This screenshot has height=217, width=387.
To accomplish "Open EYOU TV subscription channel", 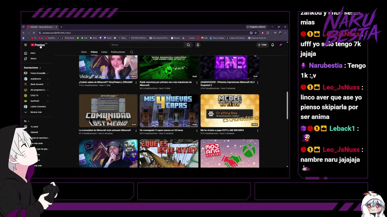I will 35,96.
